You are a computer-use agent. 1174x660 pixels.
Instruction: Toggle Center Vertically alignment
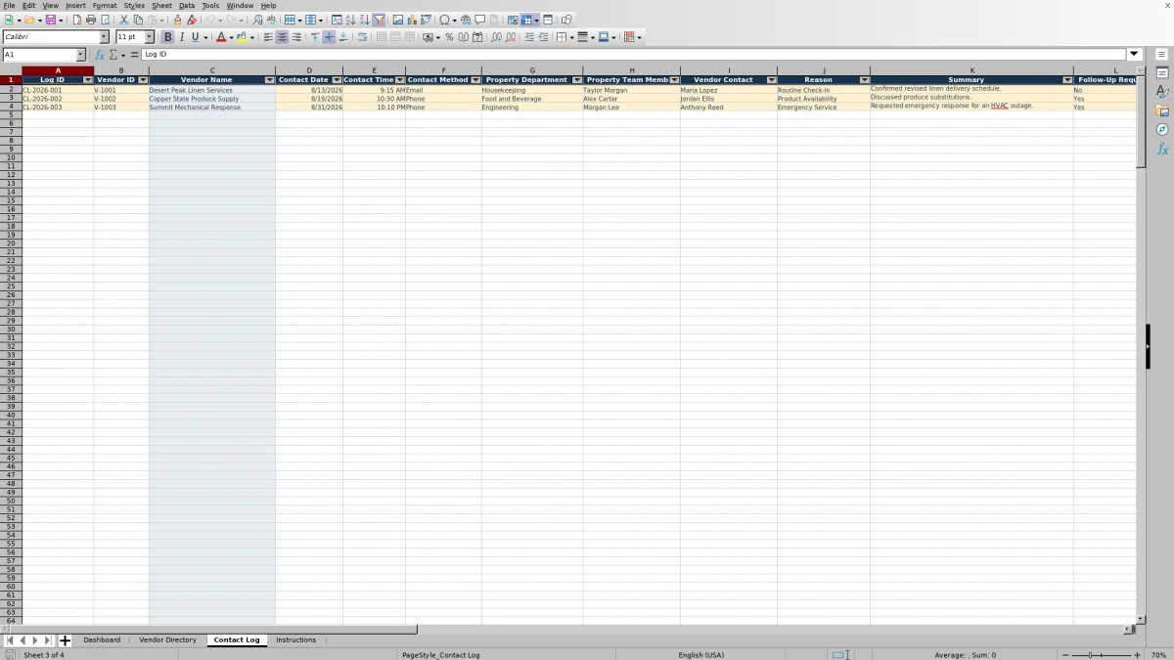tap(329, 37)
